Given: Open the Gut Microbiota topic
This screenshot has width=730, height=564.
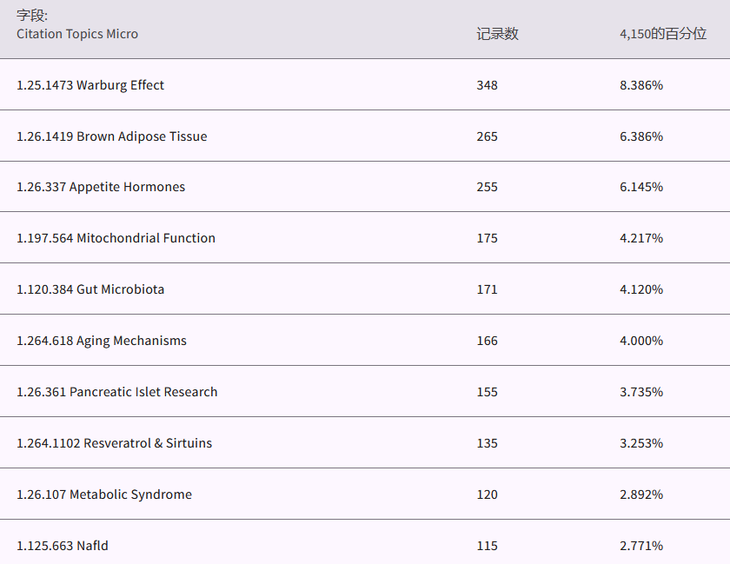Looking at the screenshot, I should 90,289.
